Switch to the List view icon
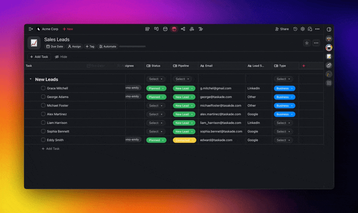The image size is (358, 213). click(148, 29)
